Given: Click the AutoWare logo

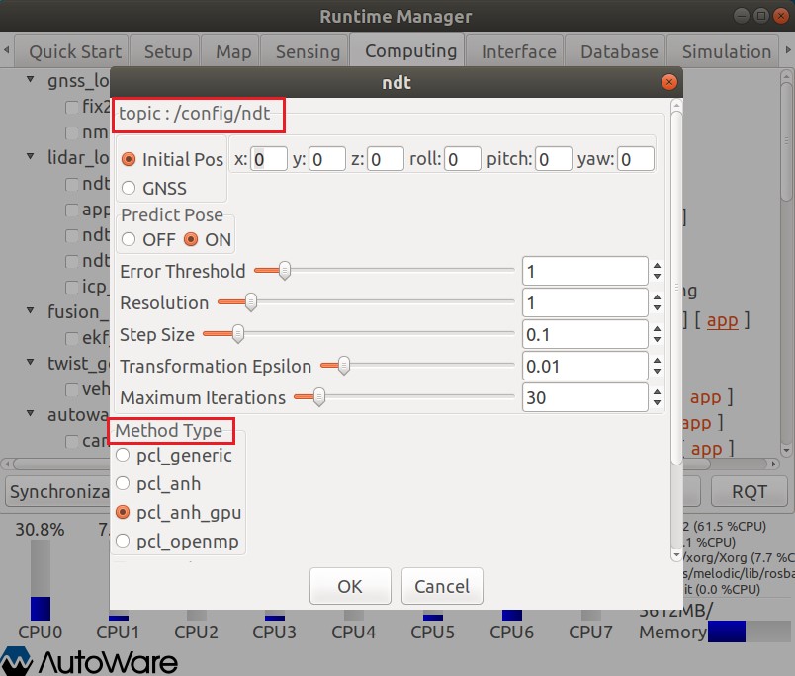Looking at the screenshot, I should pyautogui.click(x=89, y=661).
